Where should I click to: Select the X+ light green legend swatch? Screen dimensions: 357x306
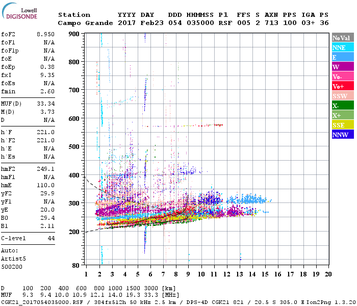(343, 115)
